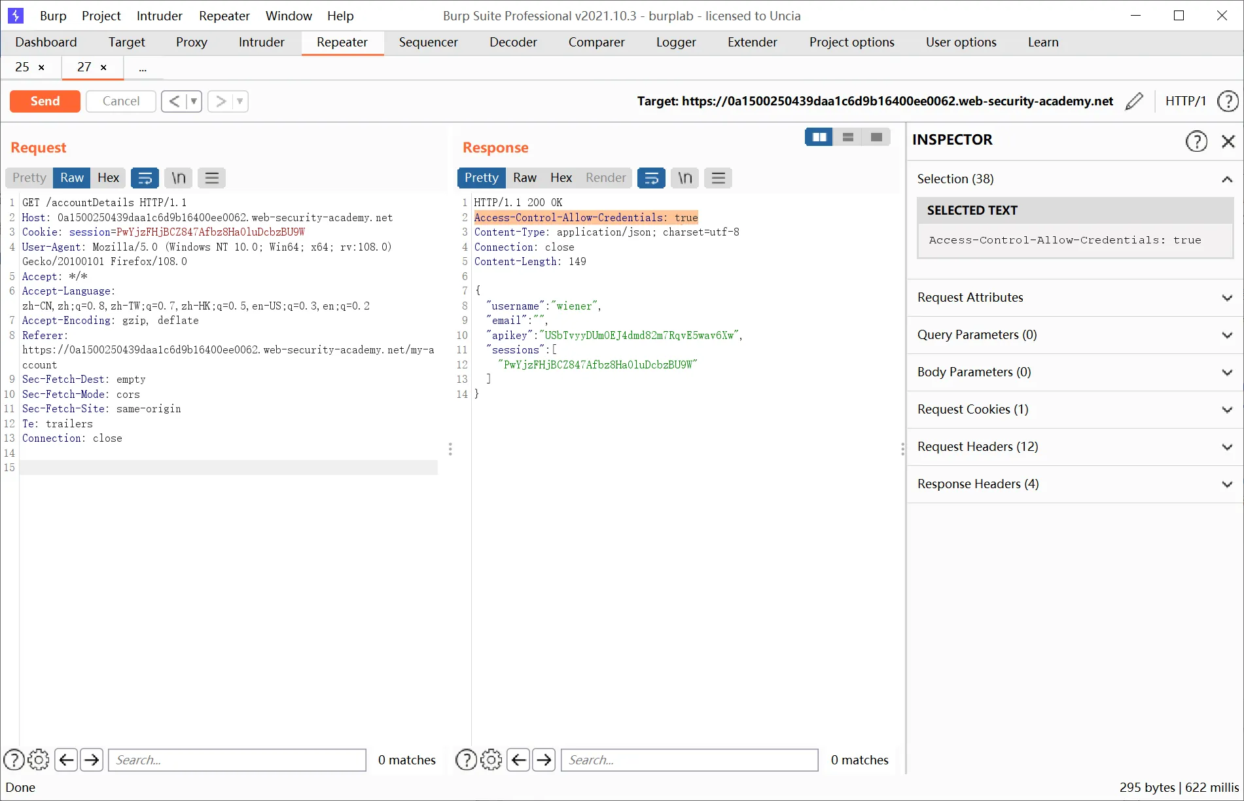Open Request panel hamburger options menu
The height and width of the screenshot is (801, 1244).
211,177
